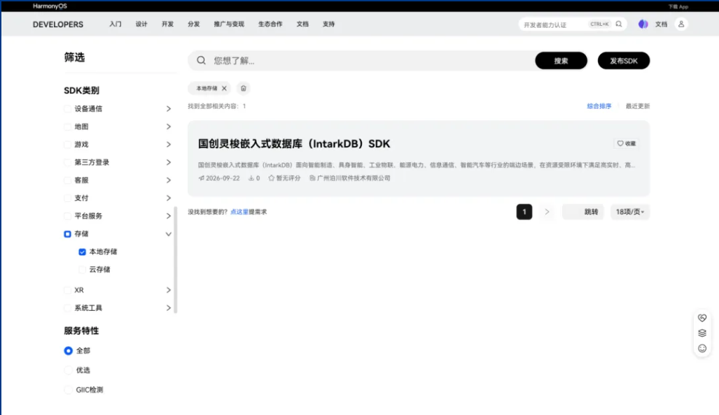Sort by 综合排序
Viewport: 719px width, 415px height.
pyautogui.click(x=599, y=106)
